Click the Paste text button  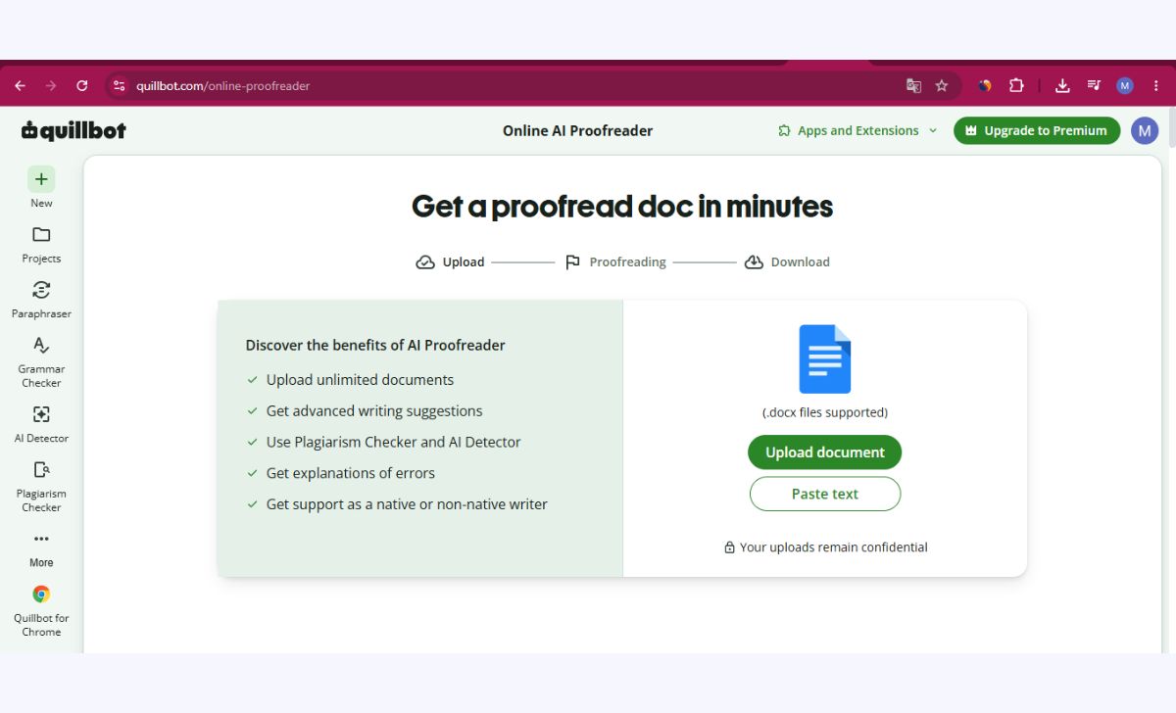pyautogui.click(x=825, y=494)
